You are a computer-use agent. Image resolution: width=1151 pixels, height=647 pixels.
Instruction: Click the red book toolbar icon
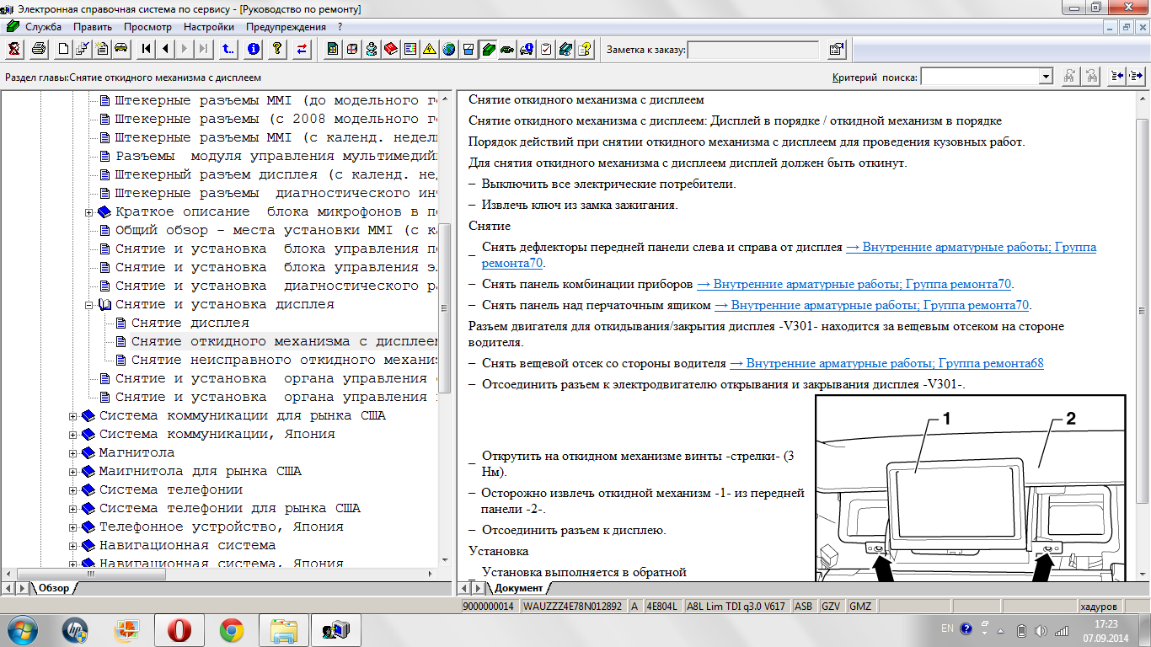[391, 49]
